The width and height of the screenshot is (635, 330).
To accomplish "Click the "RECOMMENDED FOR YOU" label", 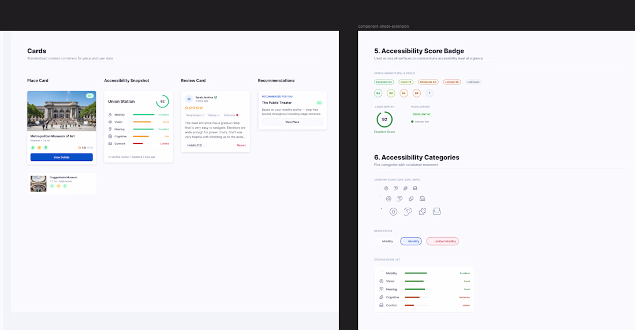I will pos(278,96).
